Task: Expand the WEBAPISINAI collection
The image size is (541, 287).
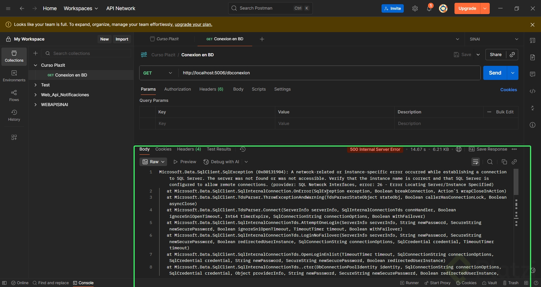Action: tap(36, 105)
